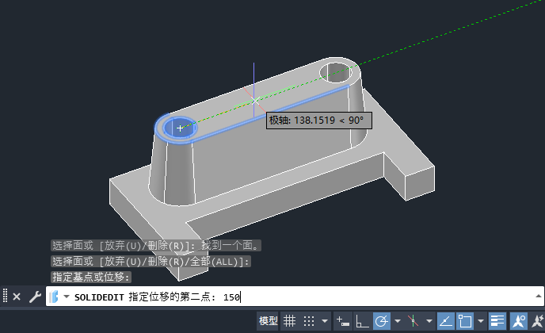Click the highlighted left circular hole center

point(180,128)
